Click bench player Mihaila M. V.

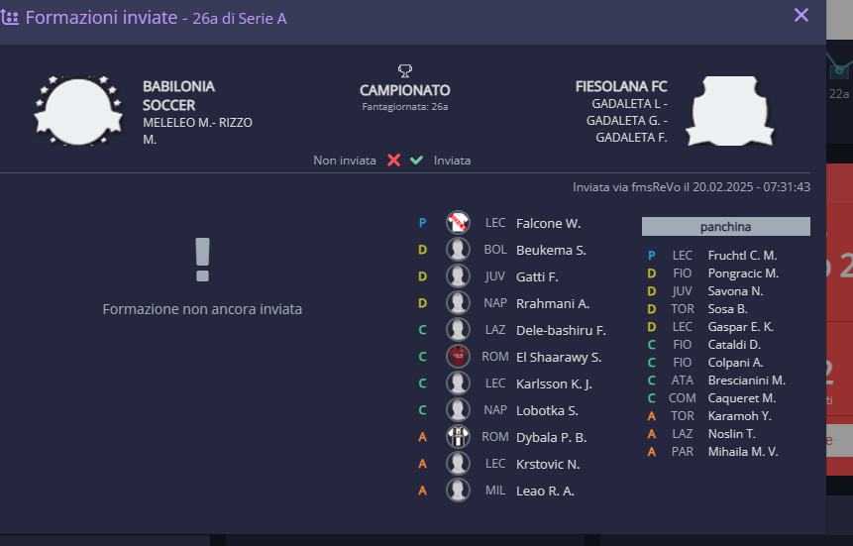pos(742,452)
